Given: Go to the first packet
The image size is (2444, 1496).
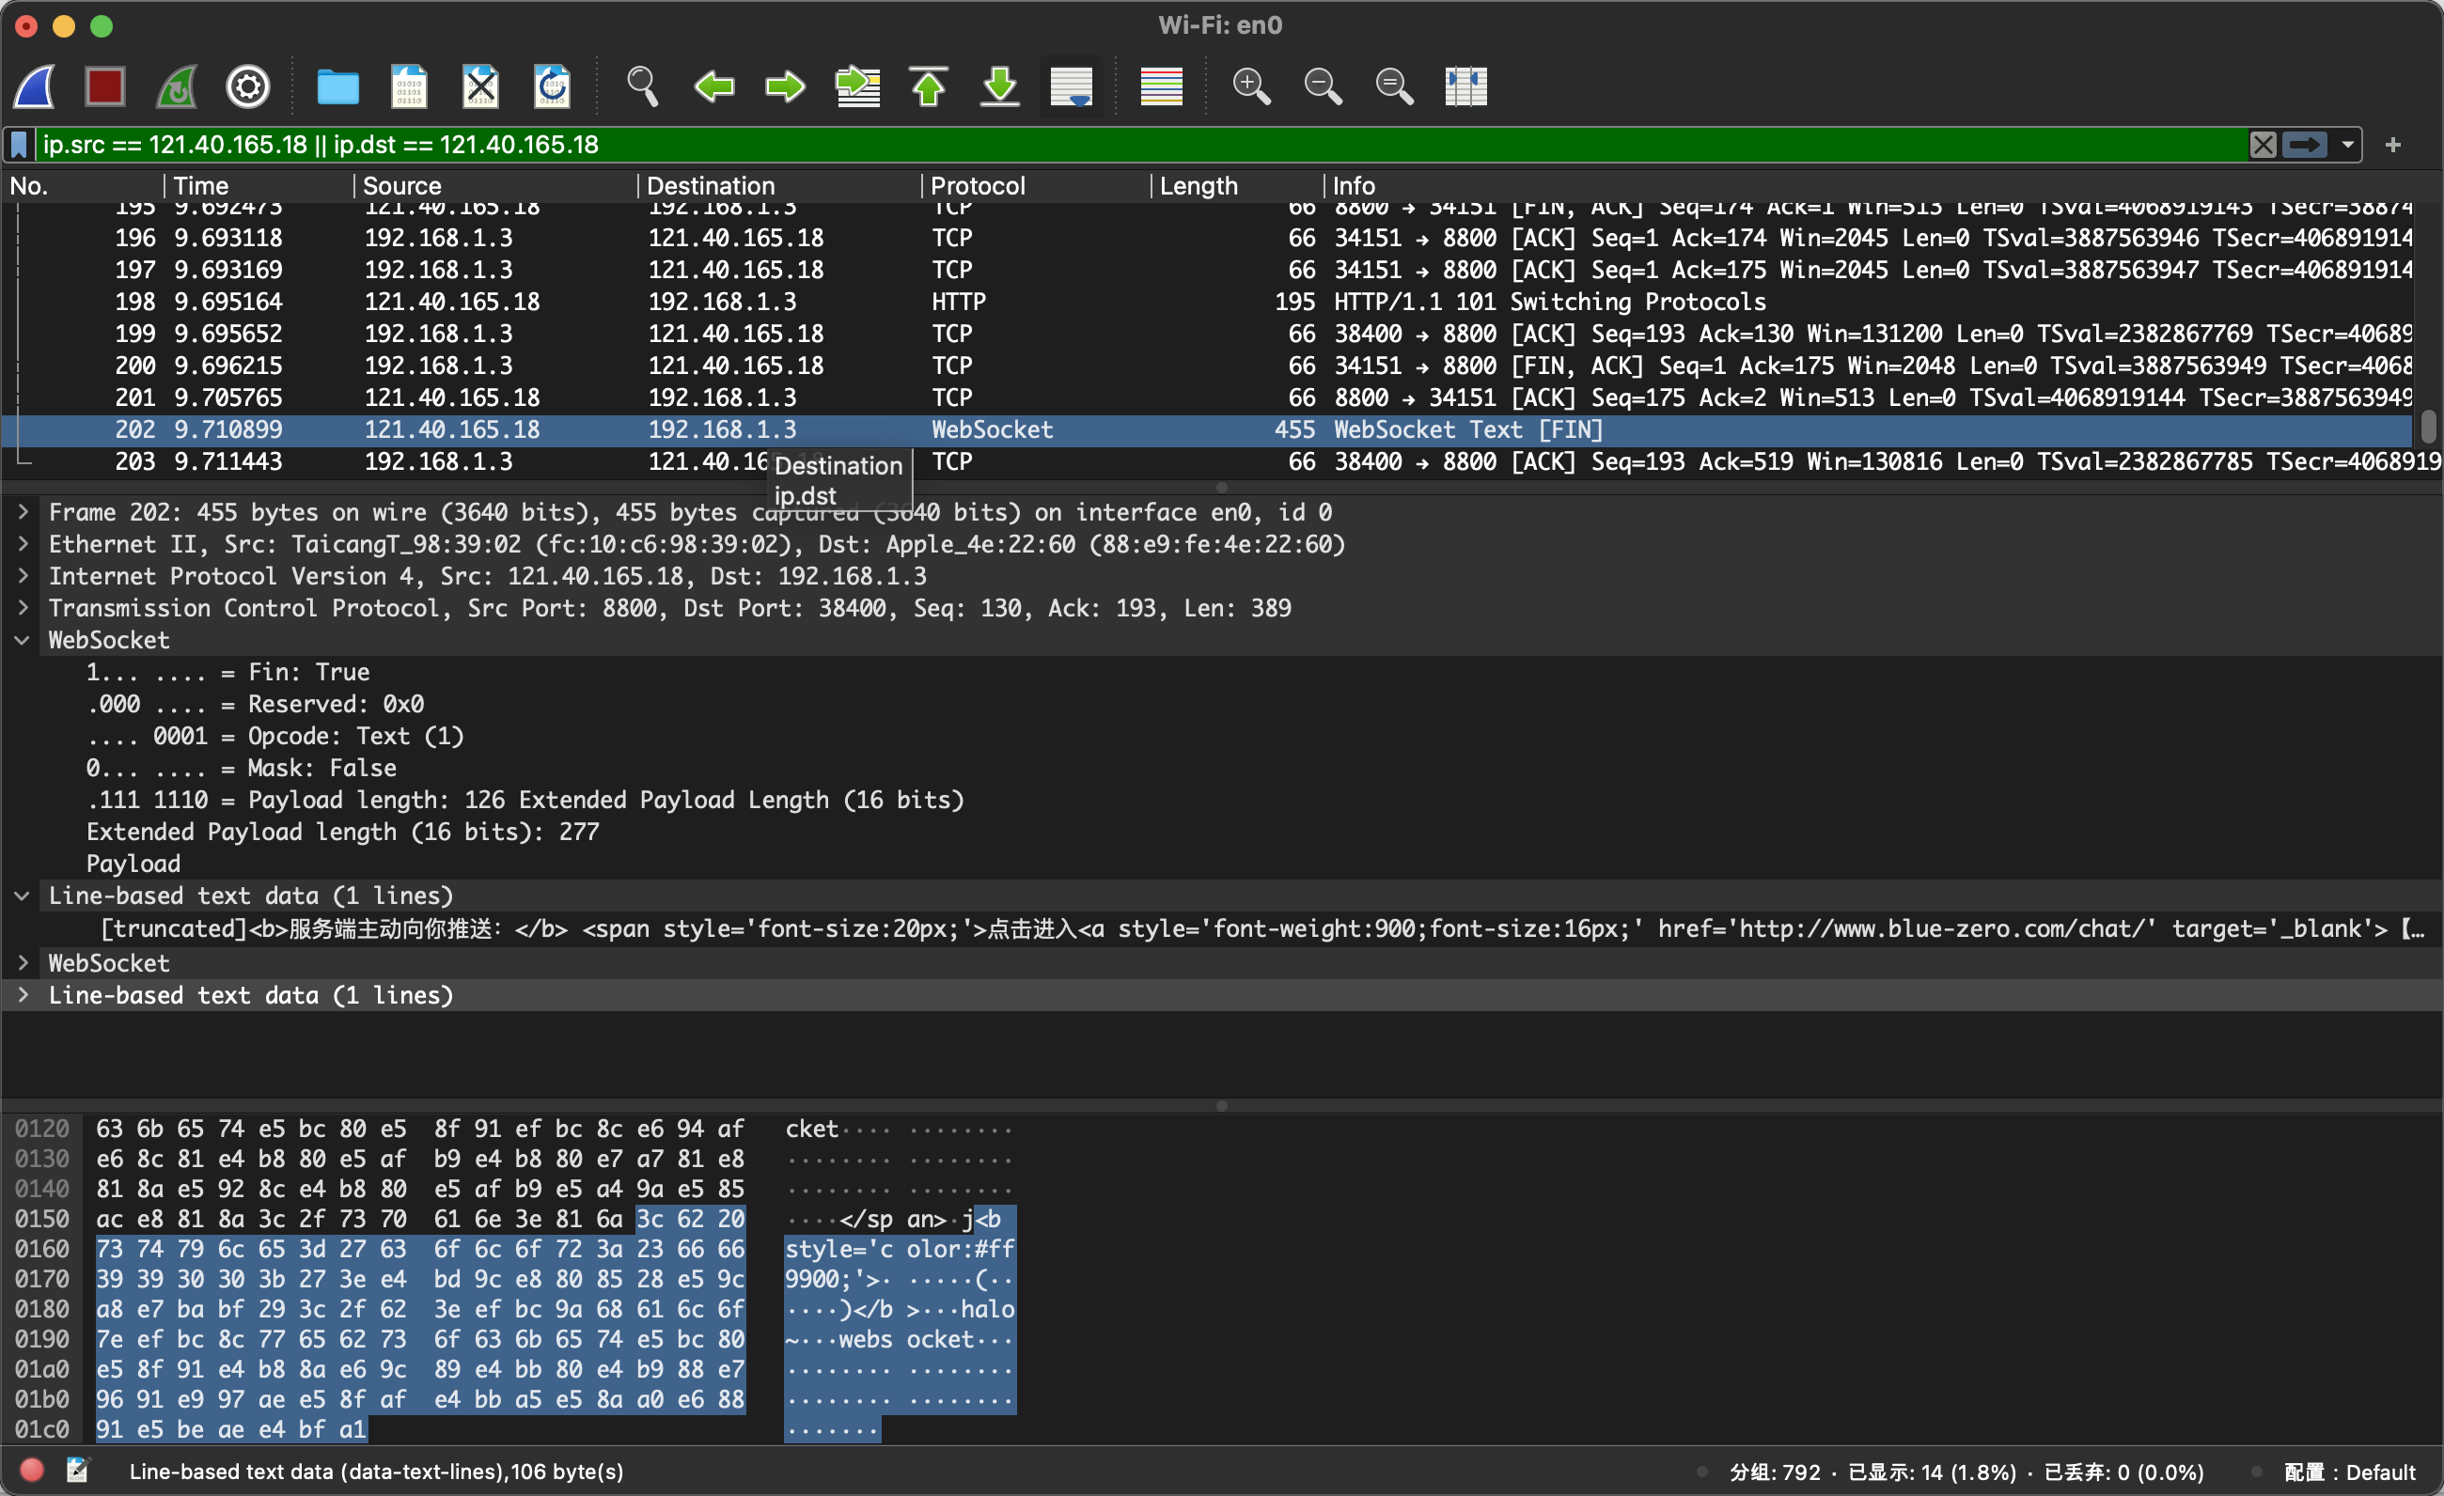Looking at the screenshot, I should pos(929,86).
